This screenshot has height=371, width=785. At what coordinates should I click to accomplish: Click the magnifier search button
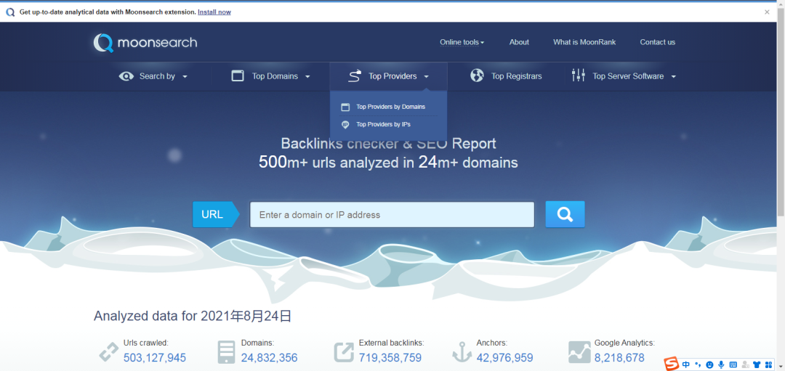565,214
